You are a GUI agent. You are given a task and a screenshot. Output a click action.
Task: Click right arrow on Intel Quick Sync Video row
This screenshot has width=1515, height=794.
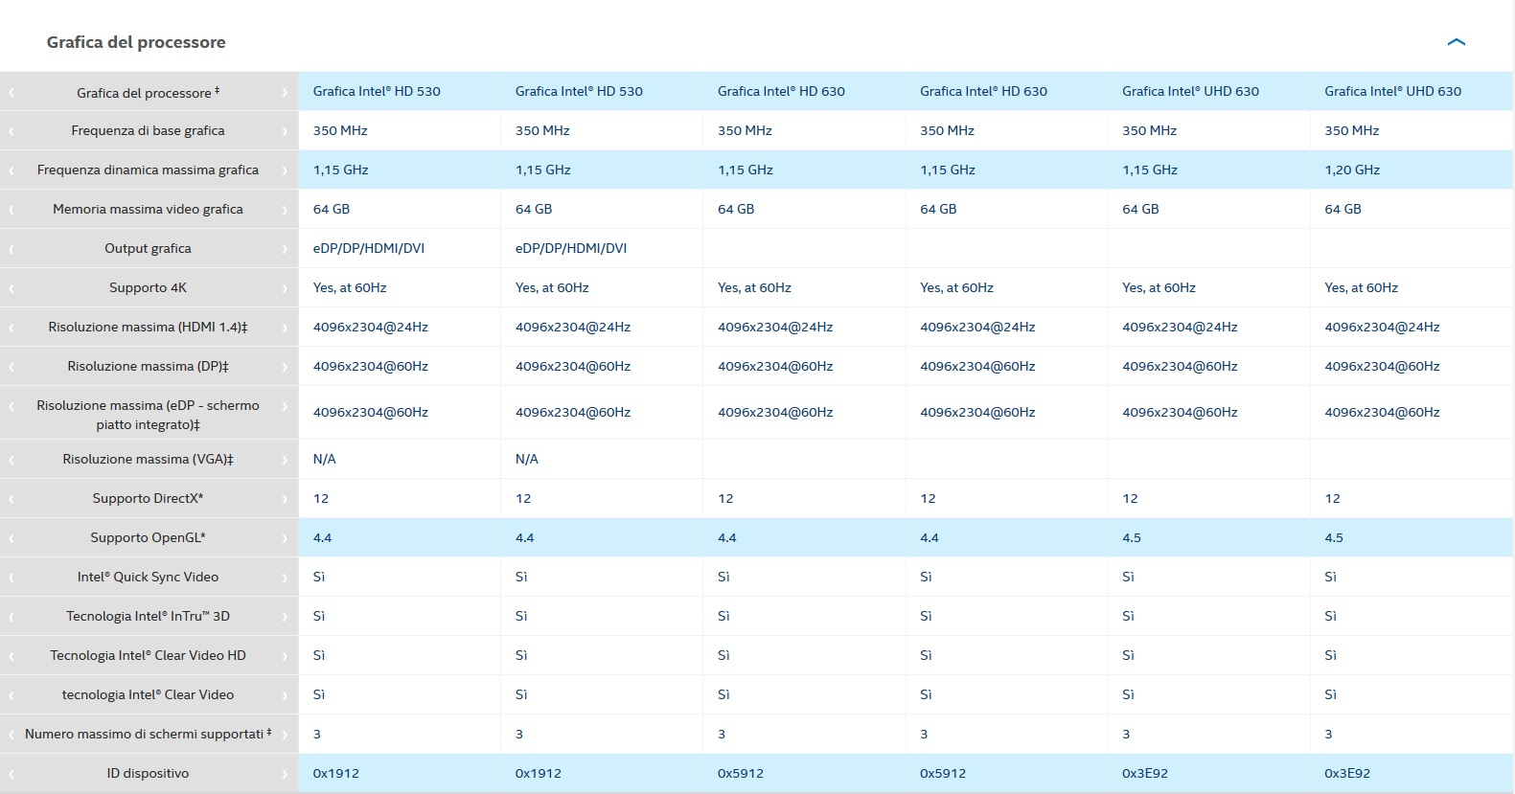click(x=285, y=578)
